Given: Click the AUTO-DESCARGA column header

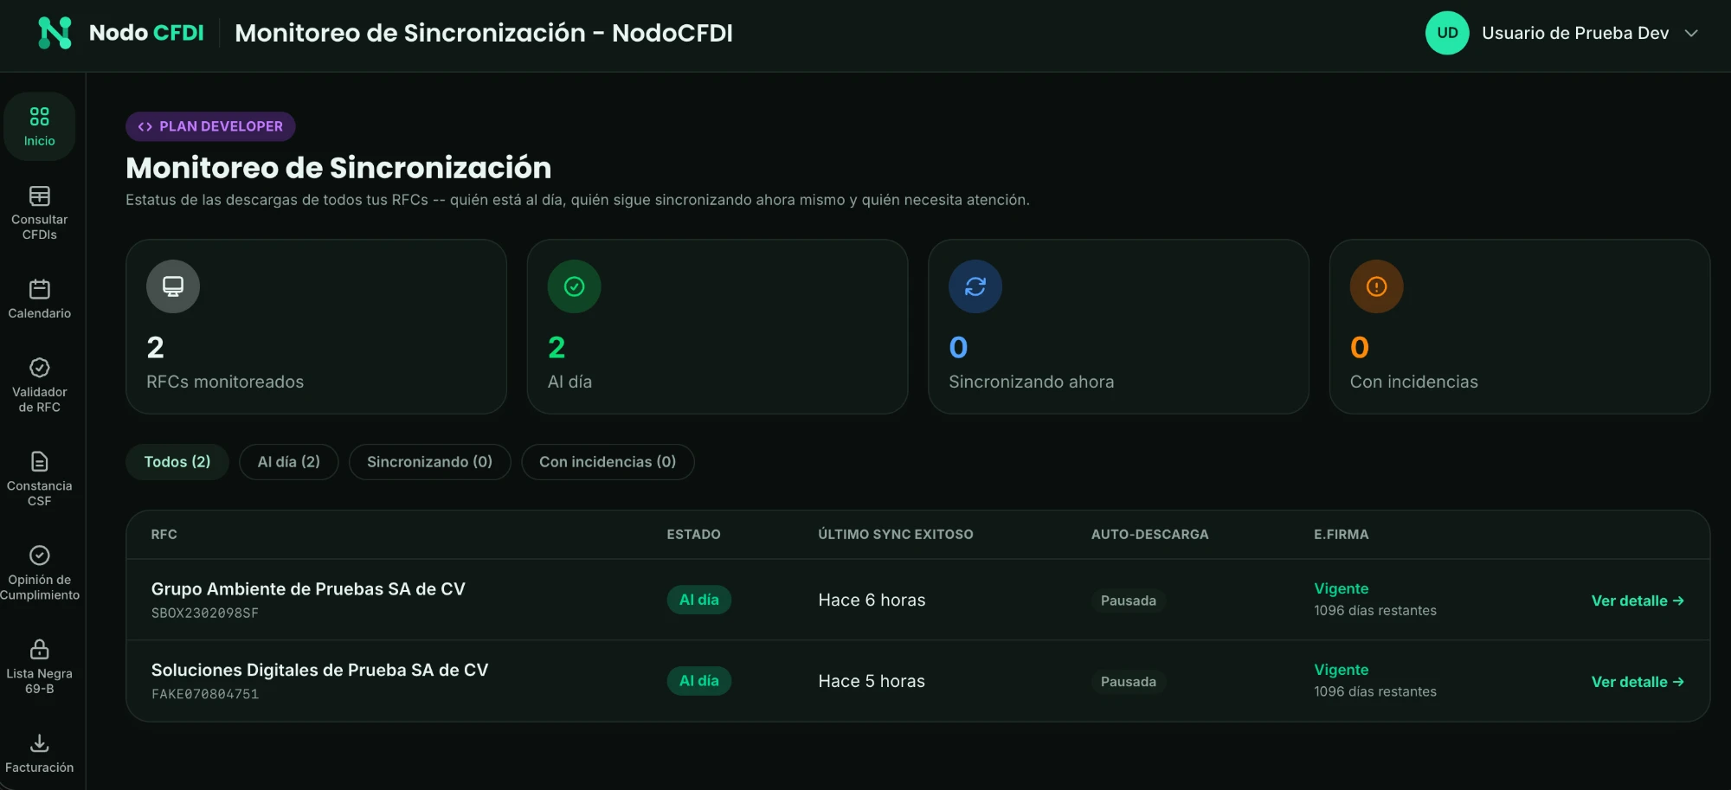Looking at the screenshot, I should point(1150,535).
